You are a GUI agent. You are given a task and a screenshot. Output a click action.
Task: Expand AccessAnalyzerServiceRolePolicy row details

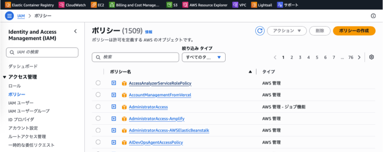114,83
